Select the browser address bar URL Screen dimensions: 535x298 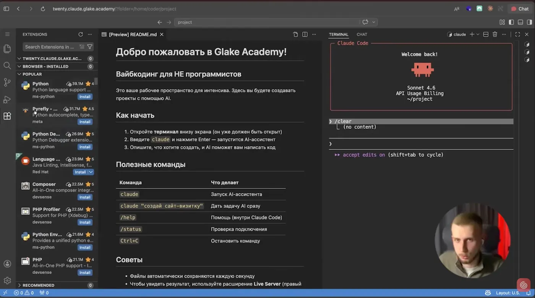[114, 9]
